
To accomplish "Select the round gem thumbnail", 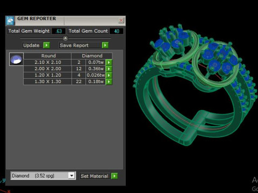I will pos(16,60).
